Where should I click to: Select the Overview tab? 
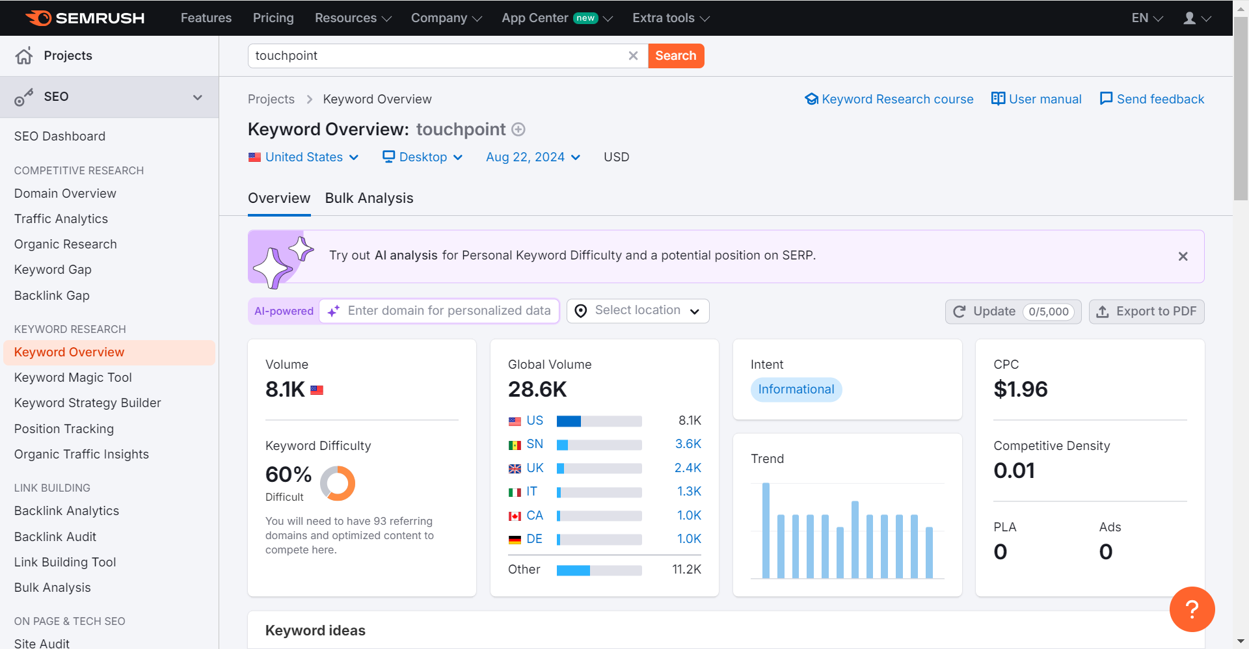pyautogui.click(x=279, y=198)
